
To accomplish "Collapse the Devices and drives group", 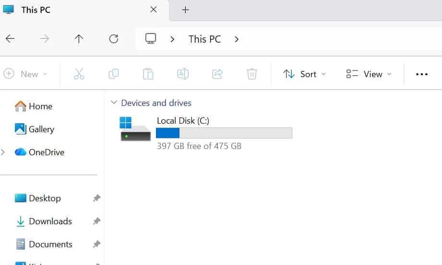I will (x=114, y=102).
